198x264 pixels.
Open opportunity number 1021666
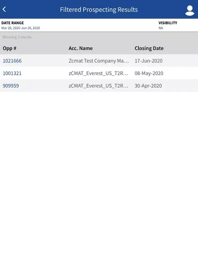pyautogui.click(x=12, y=61)
